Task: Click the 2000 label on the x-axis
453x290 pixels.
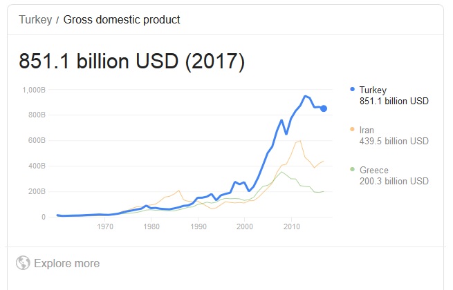Action: (244, 226)
